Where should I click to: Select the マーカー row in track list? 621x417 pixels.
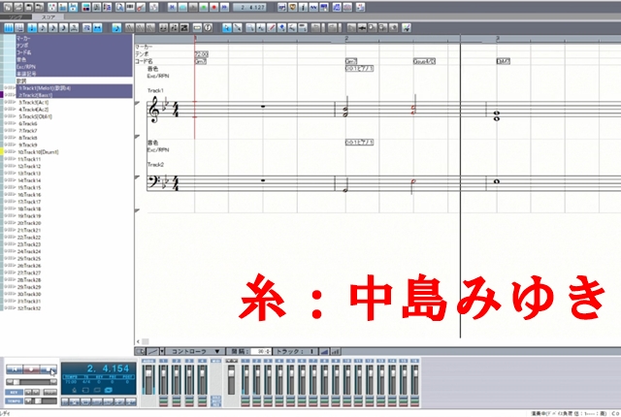point(74,39)
